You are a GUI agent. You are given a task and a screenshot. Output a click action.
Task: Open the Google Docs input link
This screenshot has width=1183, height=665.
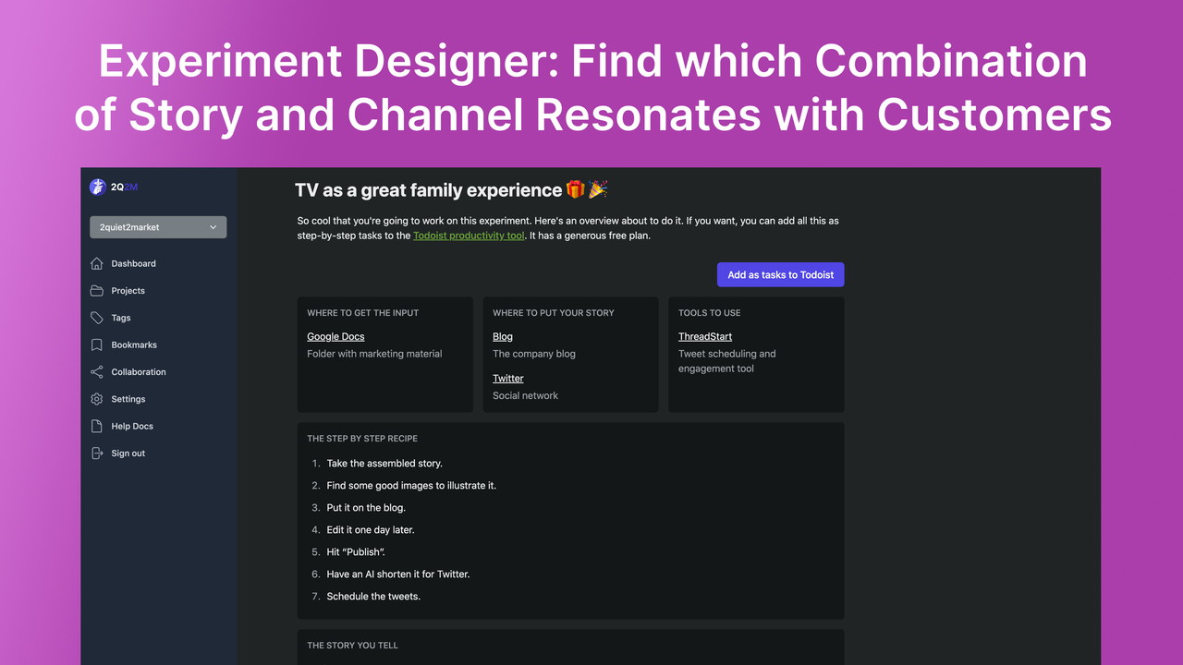(335, 337)
